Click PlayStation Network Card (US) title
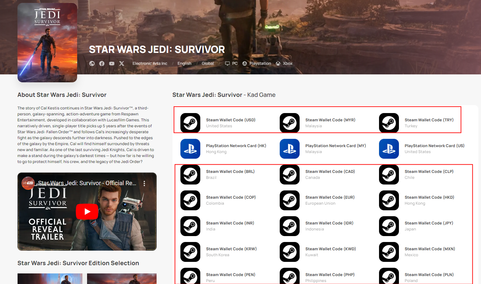Screen dimensions: 481x284 coord(435,146)
